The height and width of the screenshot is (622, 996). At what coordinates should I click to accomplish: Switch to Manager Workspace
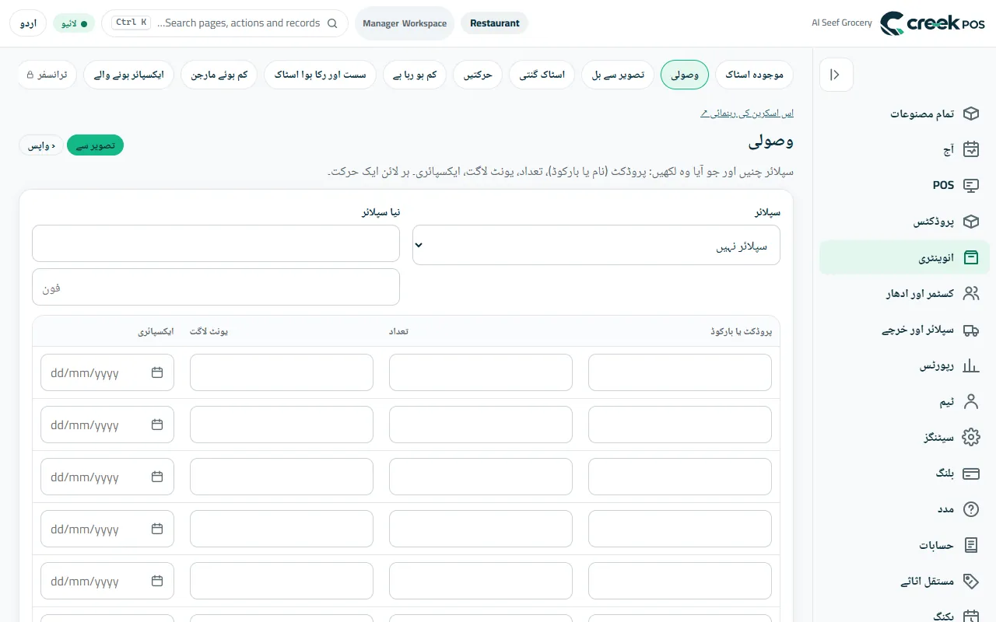[x=405, y=23]
